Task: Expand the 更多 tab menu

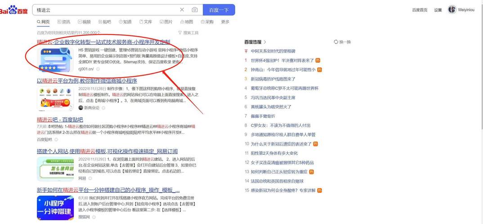Action: (x=225, y=22)
